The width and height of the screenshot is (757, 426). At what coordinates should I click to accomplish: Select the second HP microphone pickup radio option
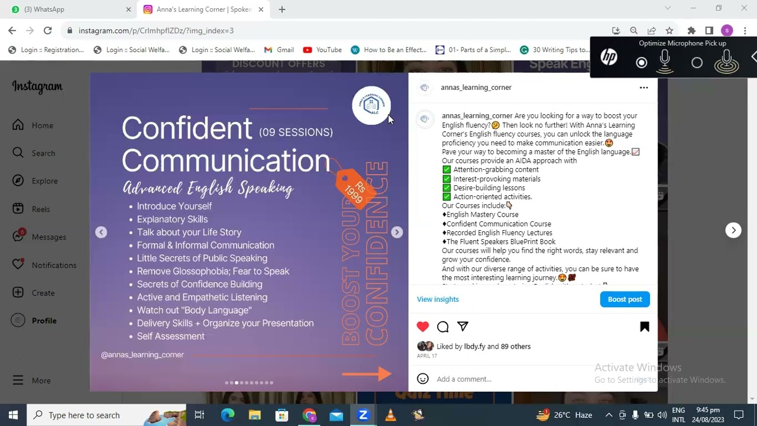point(697,63)
